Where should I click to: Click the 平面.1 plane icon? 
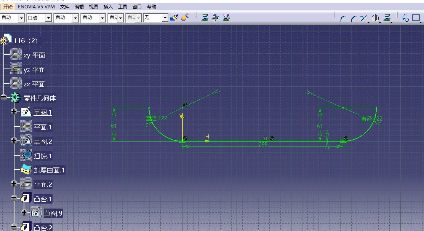point(26,126)
